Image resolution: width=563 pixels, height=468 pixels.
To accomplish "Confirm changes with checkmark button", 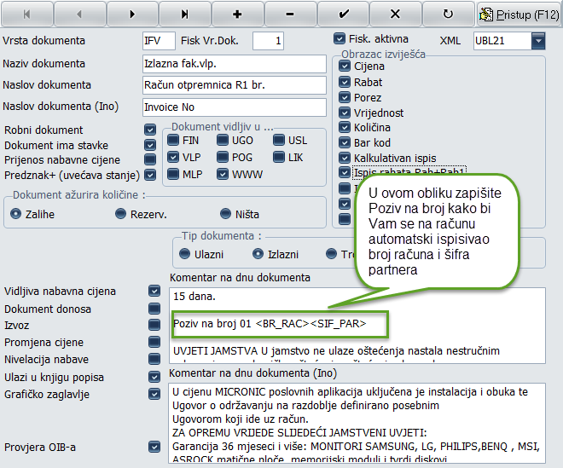I will pos(343,14).
